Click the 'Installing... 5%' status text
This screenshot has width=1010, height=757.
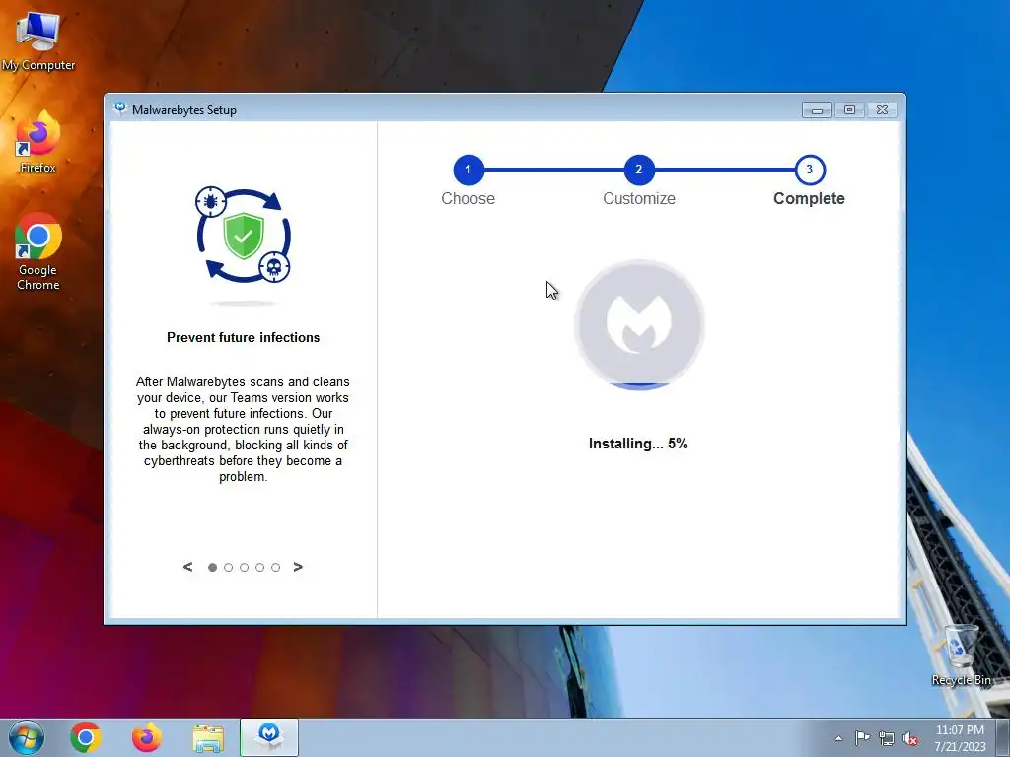point(638,444)
